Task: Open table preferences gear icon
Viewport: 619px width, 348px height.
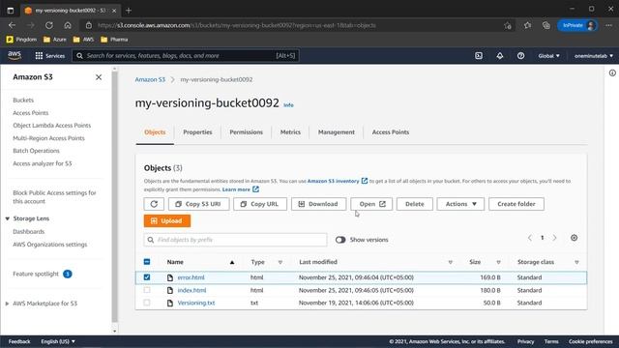Action: 574,238
